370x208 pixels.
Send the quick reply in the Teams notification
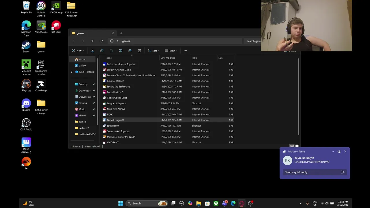pos(343,172)
